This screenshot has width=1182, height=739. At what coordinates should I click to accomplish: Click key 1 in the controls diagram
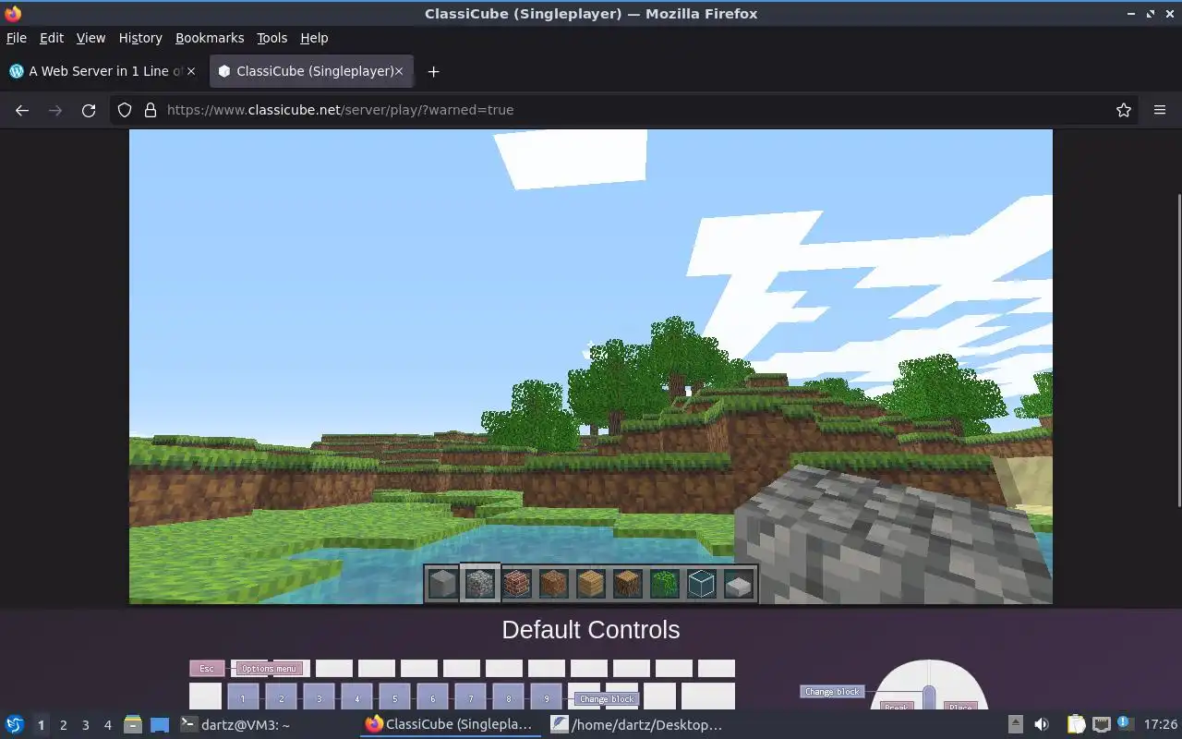(243, 697)
